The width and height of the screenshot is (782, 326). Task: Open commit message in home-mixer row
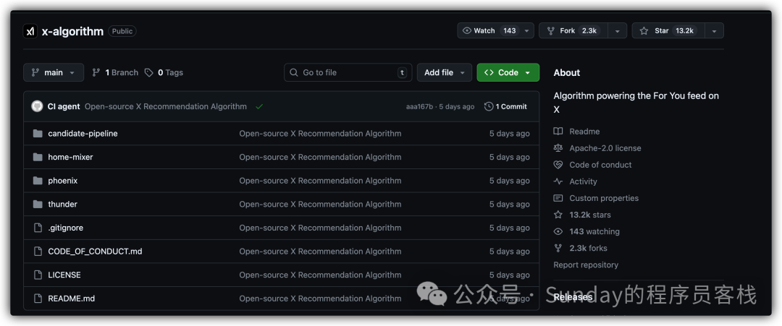tap(320, 158)
